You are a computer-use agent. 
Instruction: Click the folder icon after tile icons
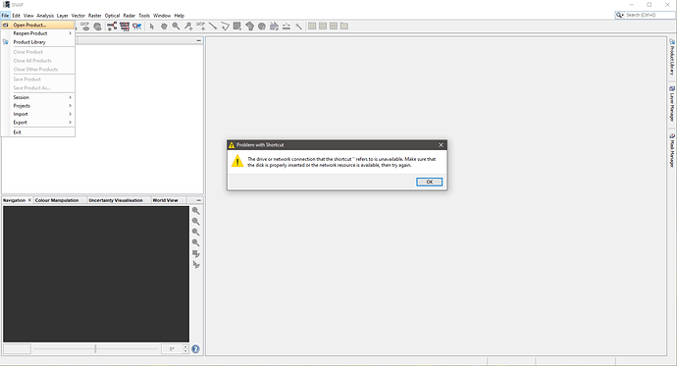tap(344, 26)
